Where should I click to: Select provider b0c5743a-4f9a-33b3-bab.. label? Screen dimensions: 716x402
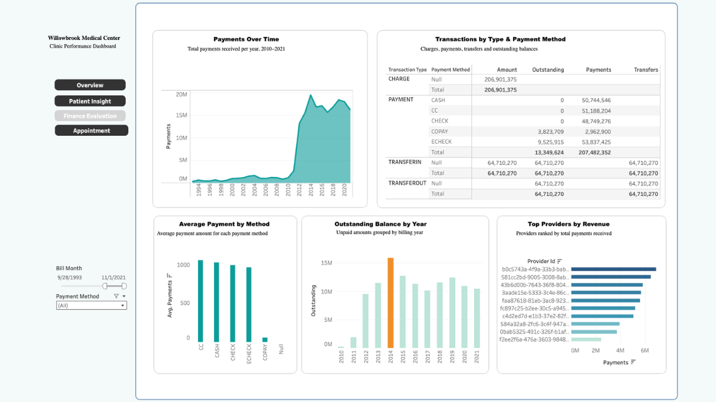(535, 269)
